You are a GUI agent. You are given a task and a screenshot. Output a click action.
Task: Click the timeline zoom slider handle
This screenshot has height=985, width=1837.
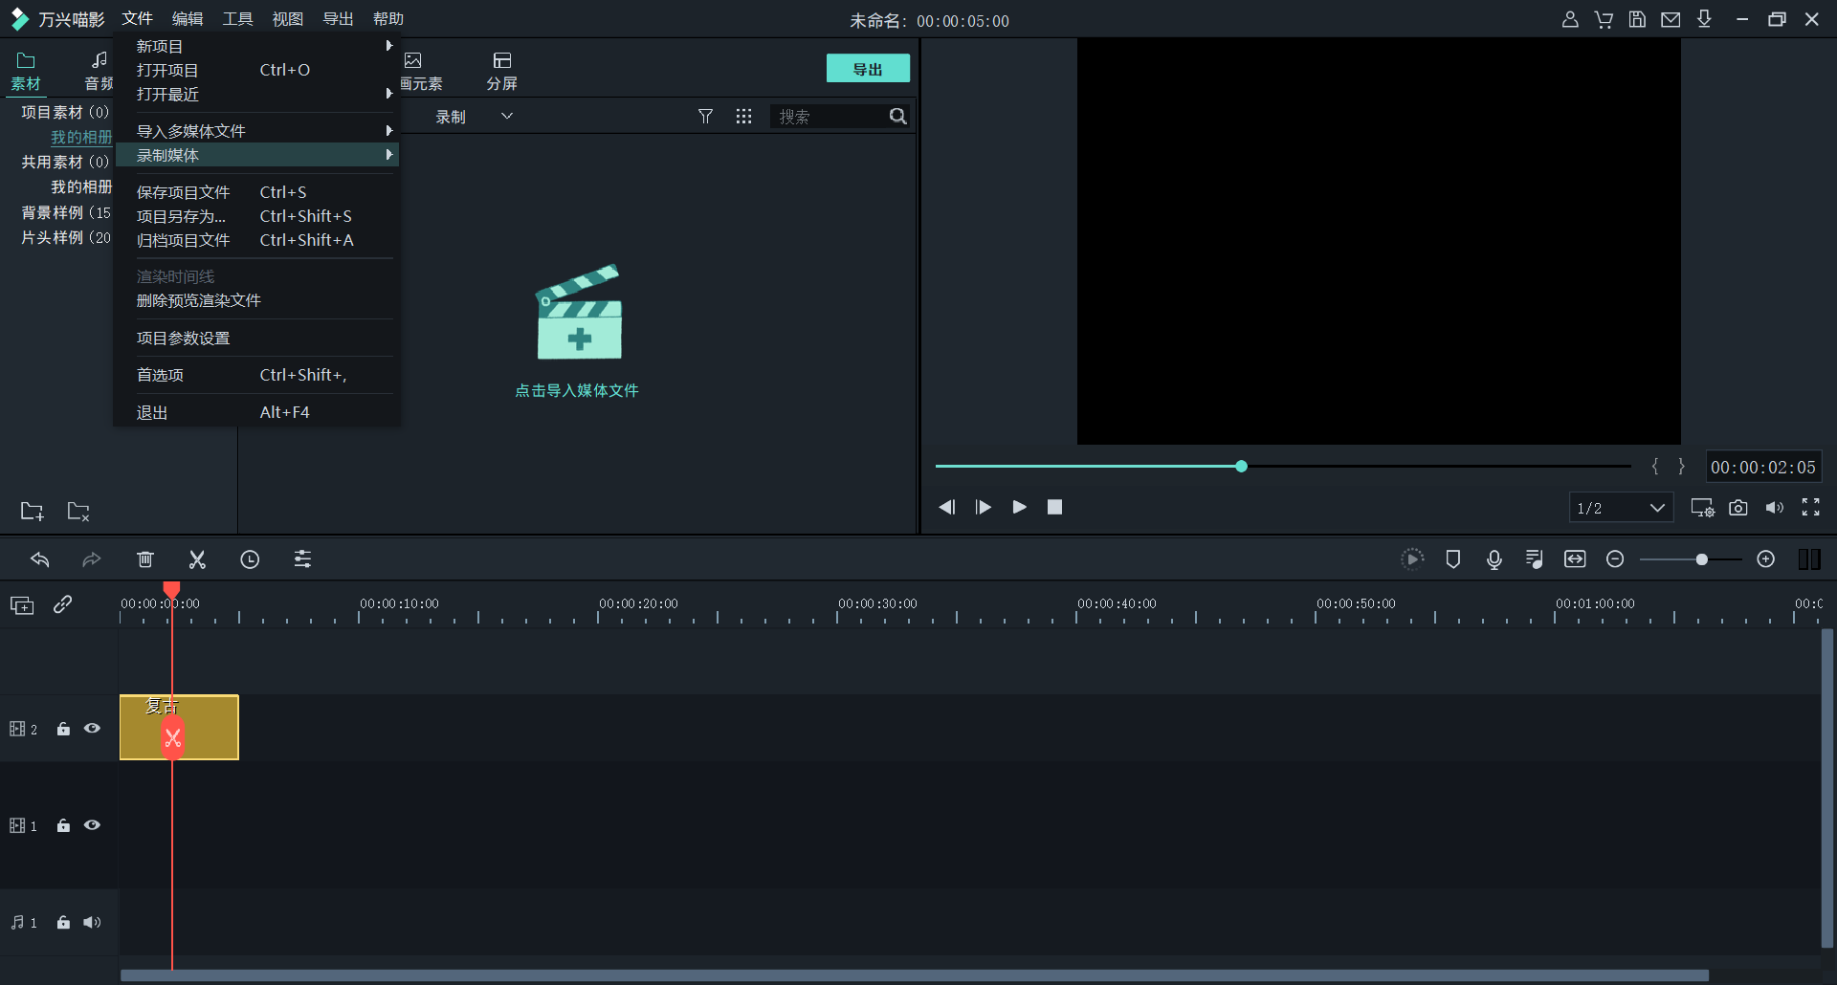click(x=1701, y=559)
